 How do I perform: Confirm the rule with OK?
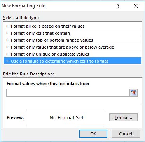pos(93,134)
